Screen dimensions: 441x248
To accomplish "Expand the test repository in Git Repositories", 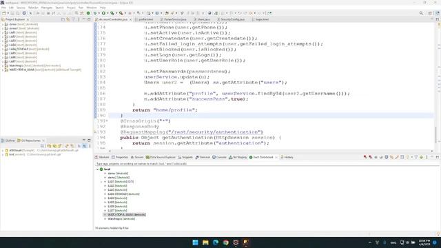I will (x=3, y=154).
